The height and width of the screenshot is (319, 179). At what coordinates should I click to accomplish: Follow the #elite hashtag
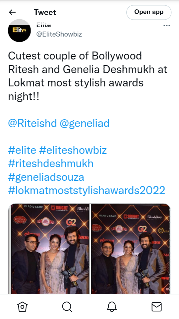coord(22,150)
